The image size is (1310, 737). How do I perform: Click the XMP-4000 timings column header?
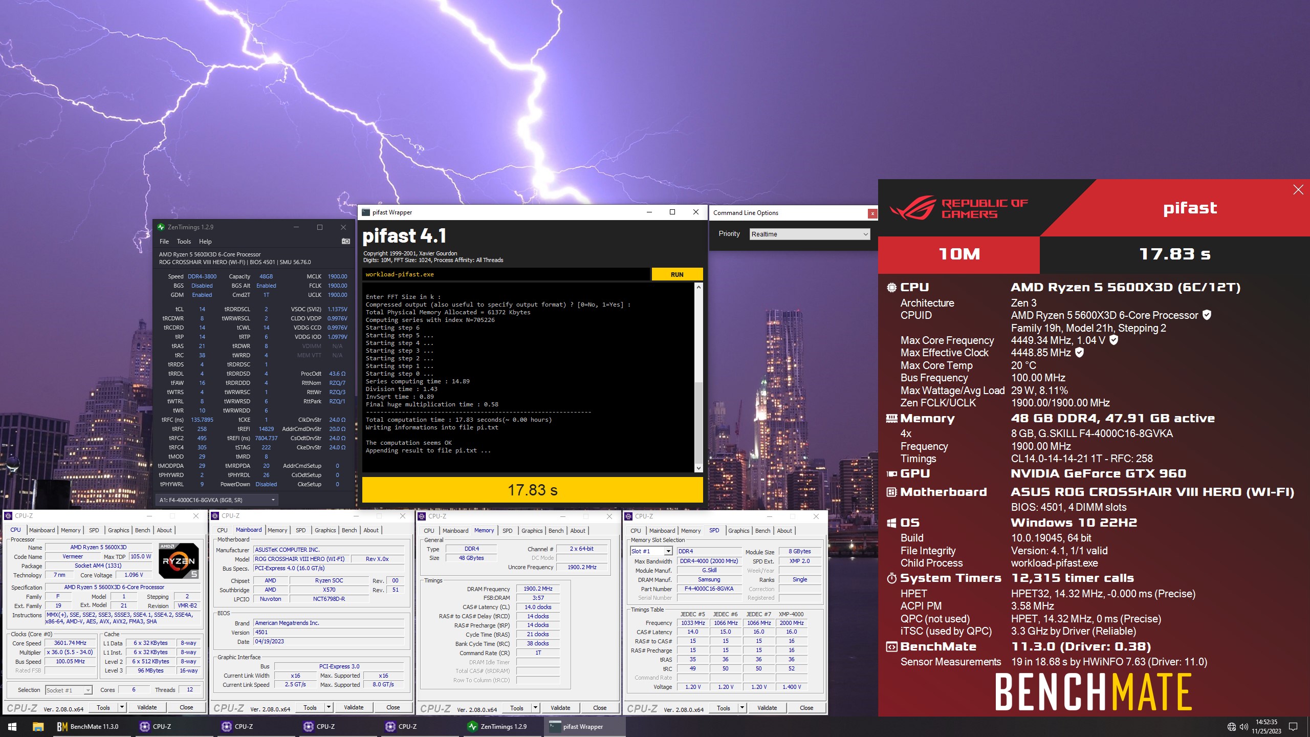(x=791, y=614)
